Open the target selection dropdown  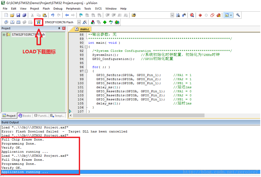click(79, 22)
